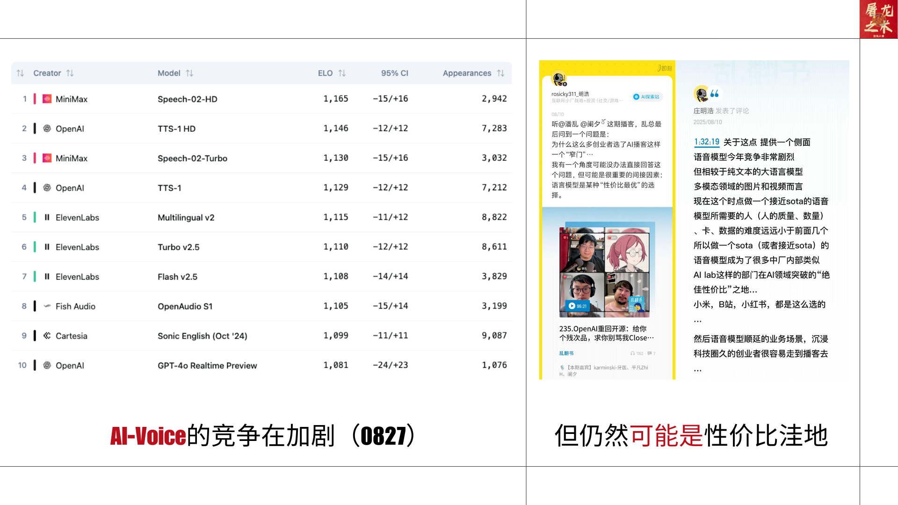
Task: Click the Cartesia creator name
Action: (x=72, y=336)
